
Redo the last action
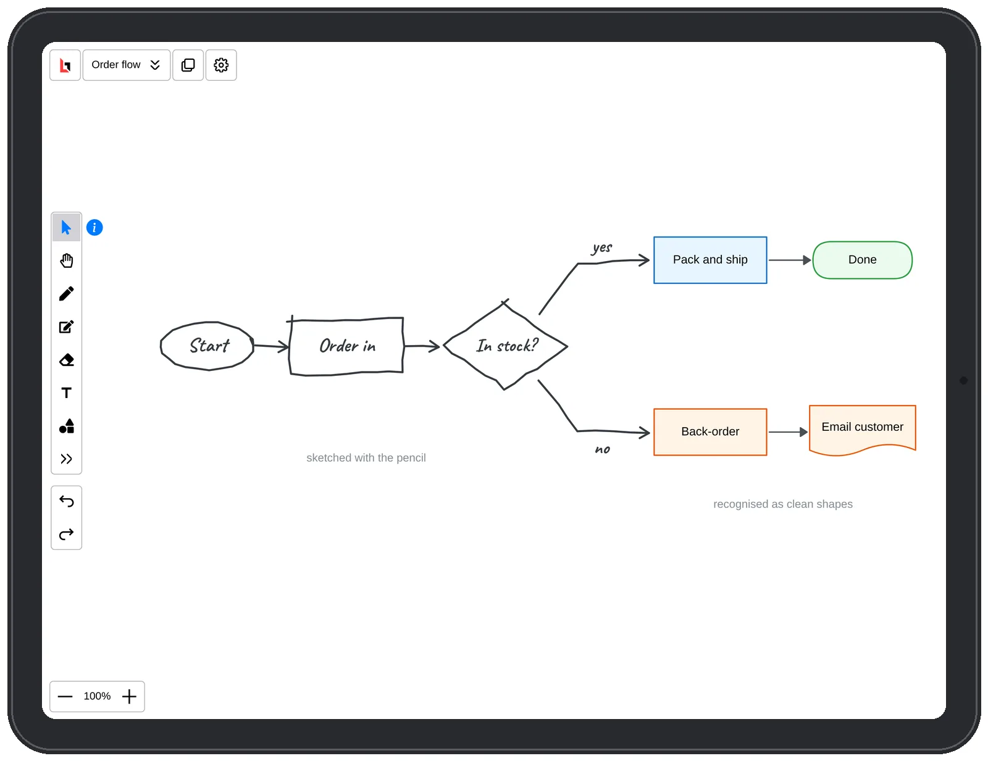[x=67, y=534]
